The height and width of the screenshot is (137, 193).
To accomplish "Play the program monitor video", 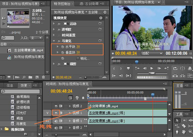I will (152, 68).
